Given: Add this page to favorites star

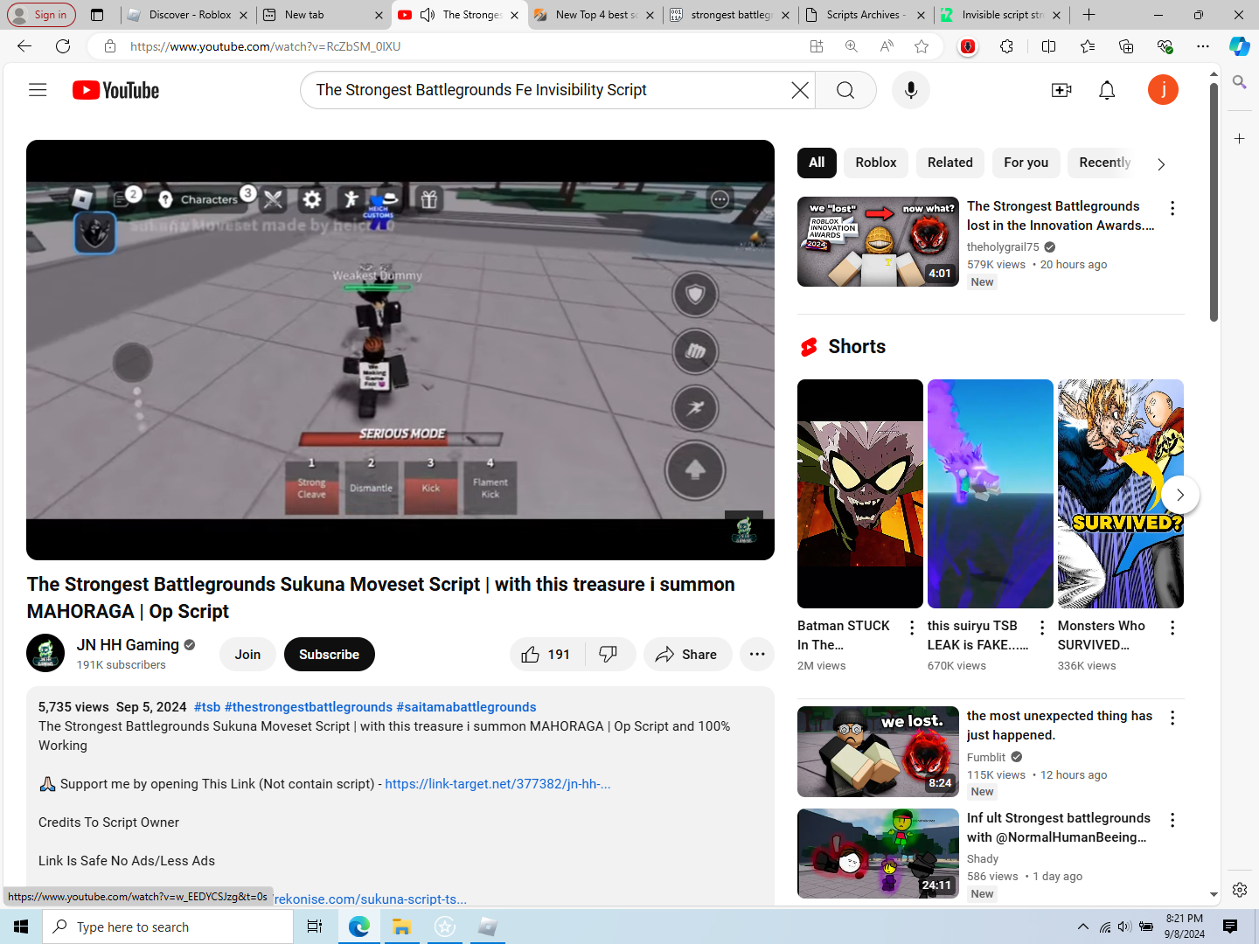Looking at the screenshot, I should click(x=922, y=46).
